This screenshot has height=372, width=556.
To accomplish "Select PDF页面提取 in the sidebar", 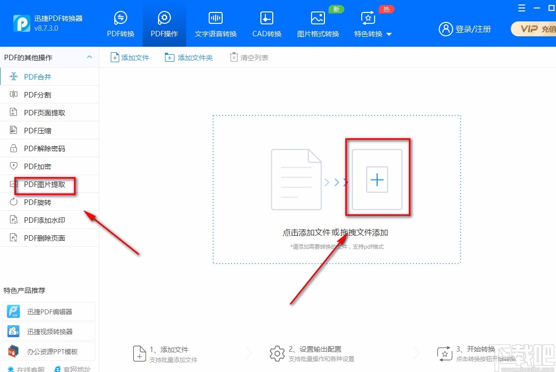I will 49,112.
